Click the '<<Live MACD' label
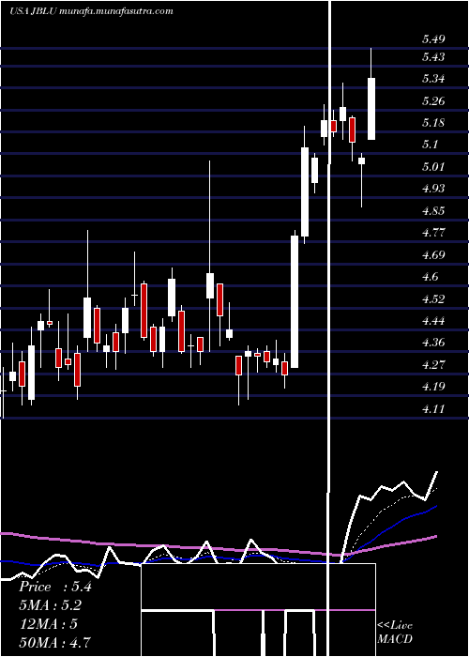This screenshot has width=469, height=657. click(x=395, y=633)
